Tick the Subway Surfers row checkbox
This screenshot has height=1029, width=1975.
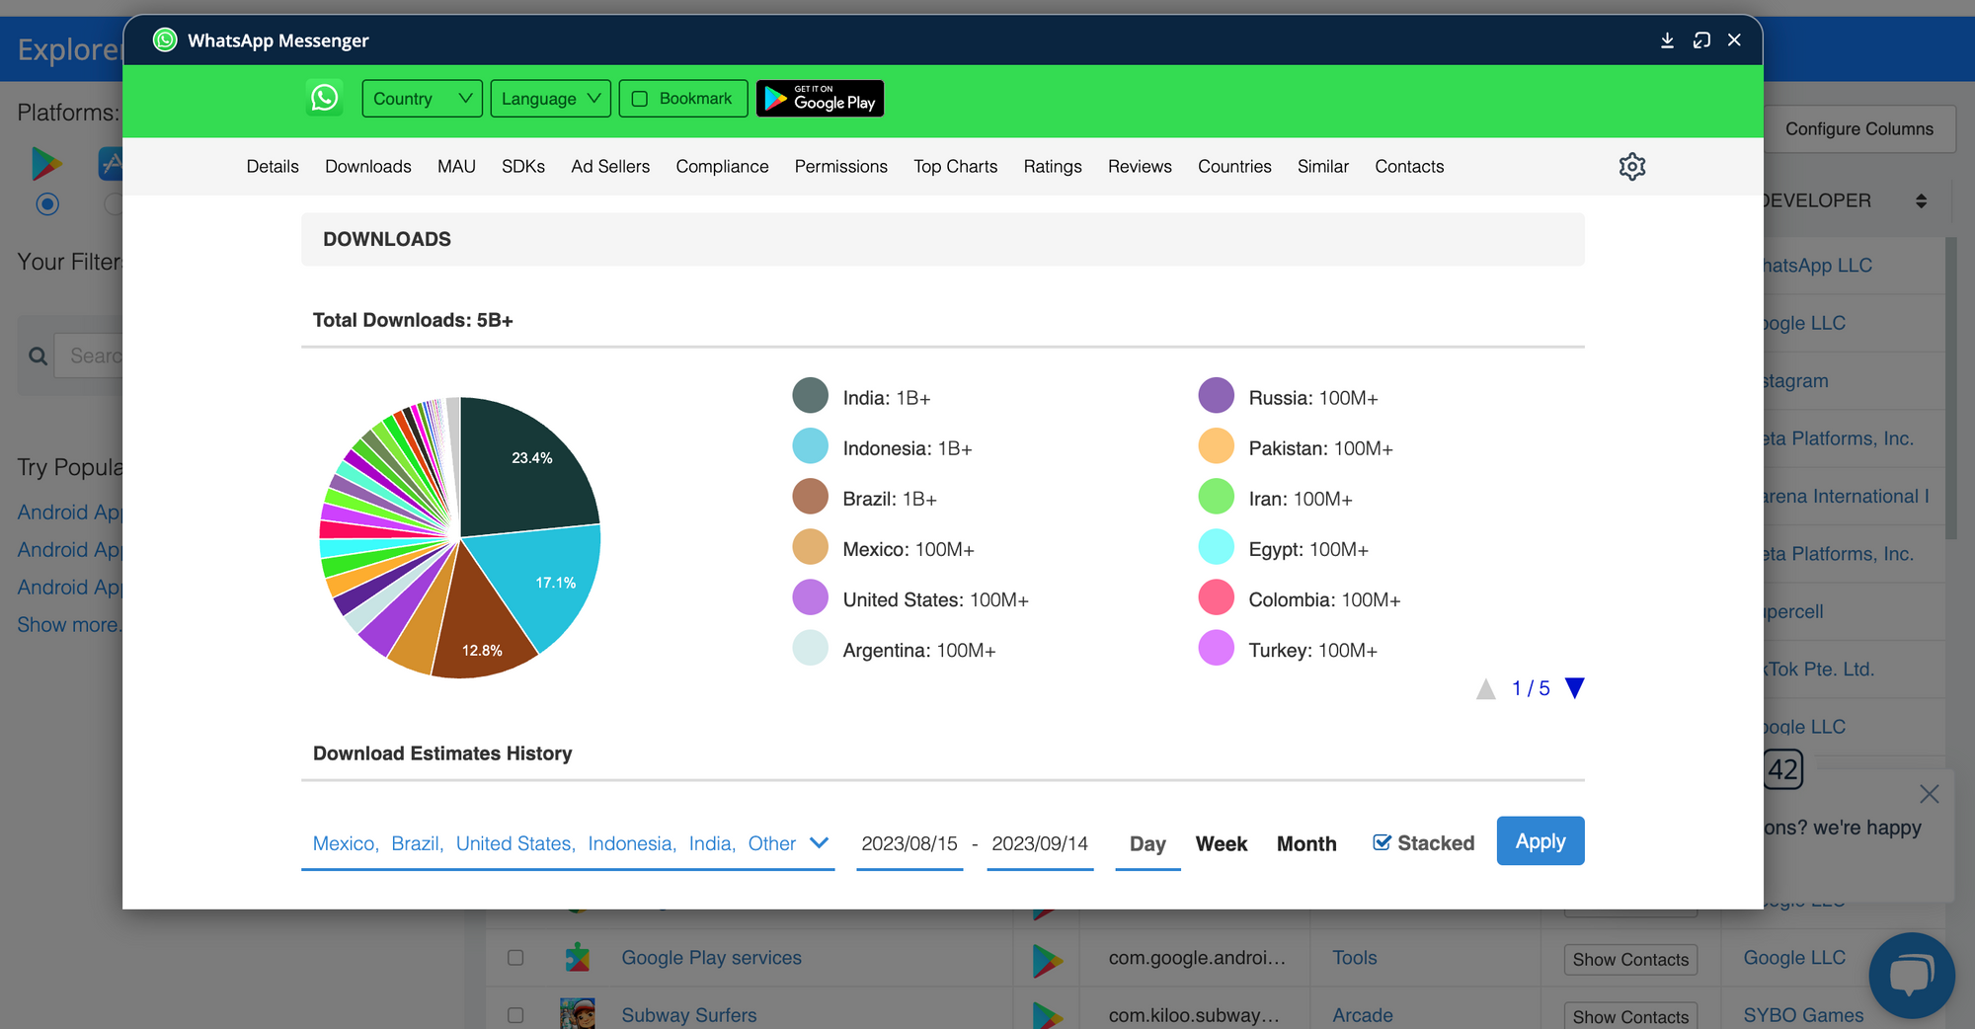coord(515,1015)
